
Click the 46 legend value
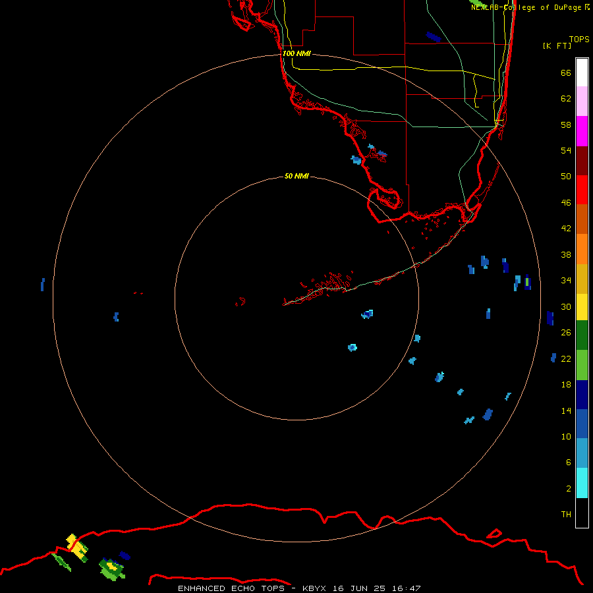566,202
